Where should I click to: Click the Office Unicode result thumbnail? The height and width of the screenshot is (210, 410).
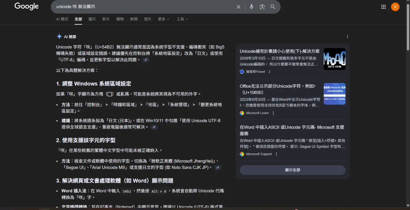pos(334,94)
